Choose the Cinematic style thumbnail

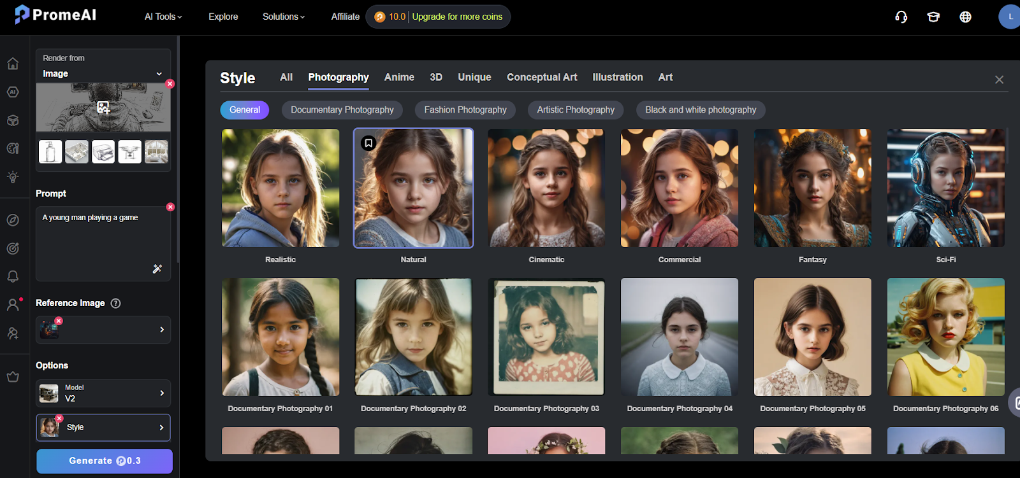(546, 188)
